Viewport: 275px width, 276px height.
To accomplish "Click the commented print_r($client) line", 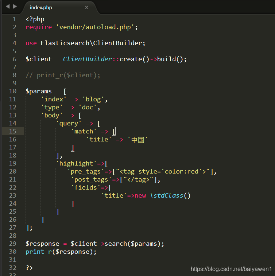I will coord(63,75).
